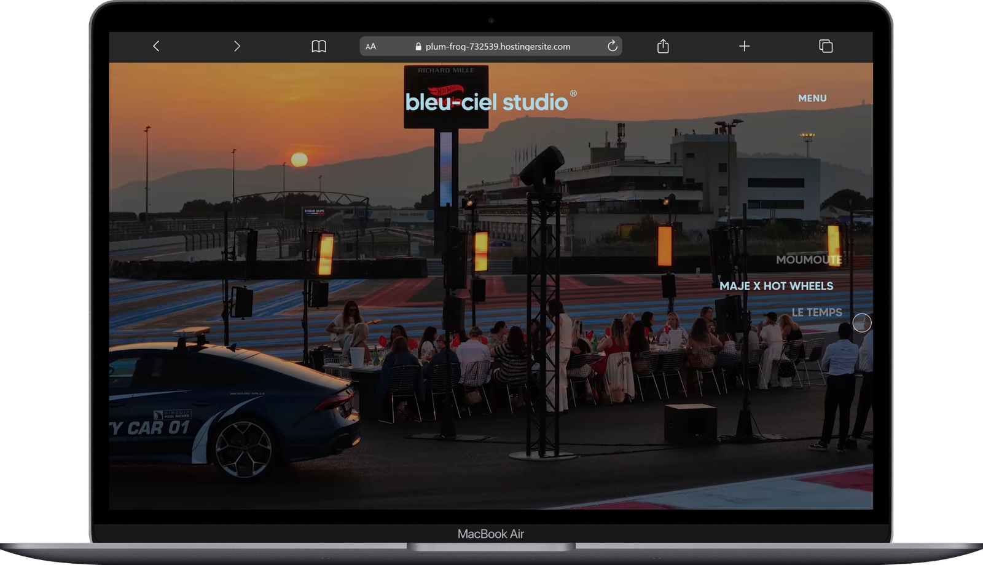This screenshot has height=565, width=983.
Task: Select the MOUMOUTE project
Action: [x=809, y=259]
